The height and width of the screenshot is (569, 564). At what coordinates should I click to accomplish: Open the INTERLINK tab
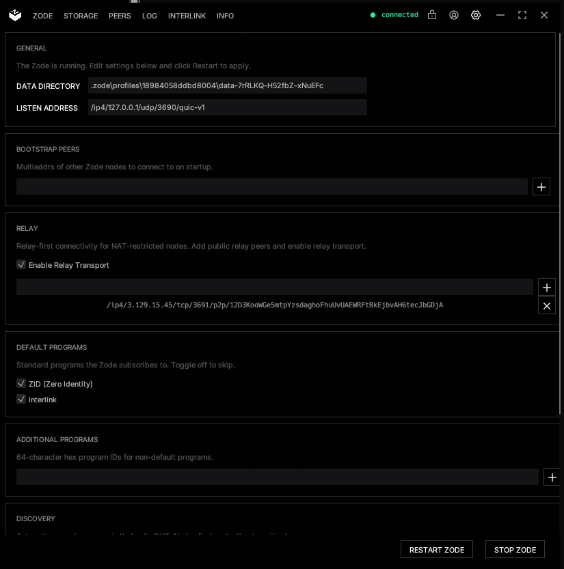[x=187, y=16]
